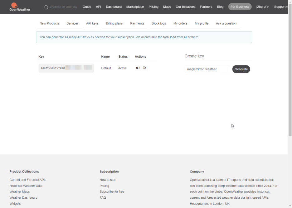Screen dimensions: 292x208
Task: Go to Pricing in the top navigation
Action: pos(153,7)
